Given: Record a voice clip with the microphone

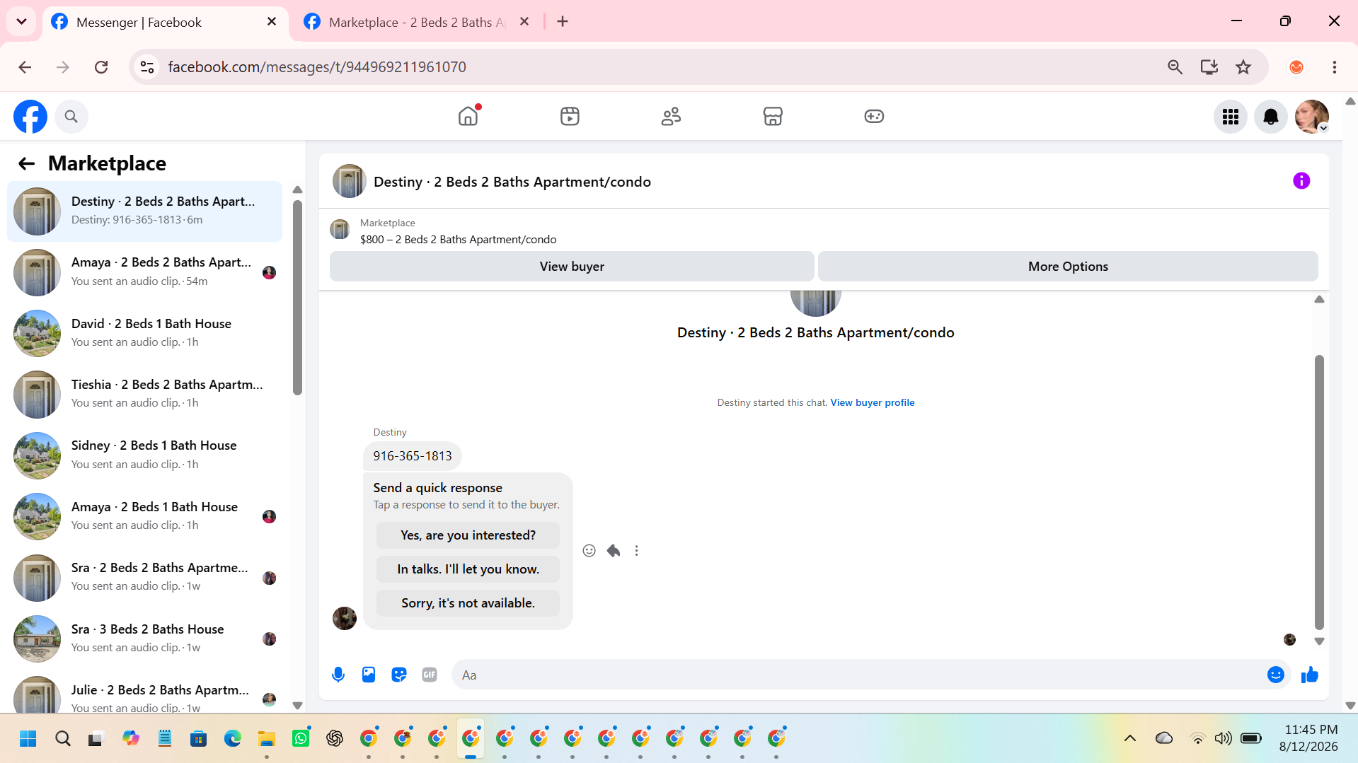Looking at the screenshot, I should tap(338, 675).
